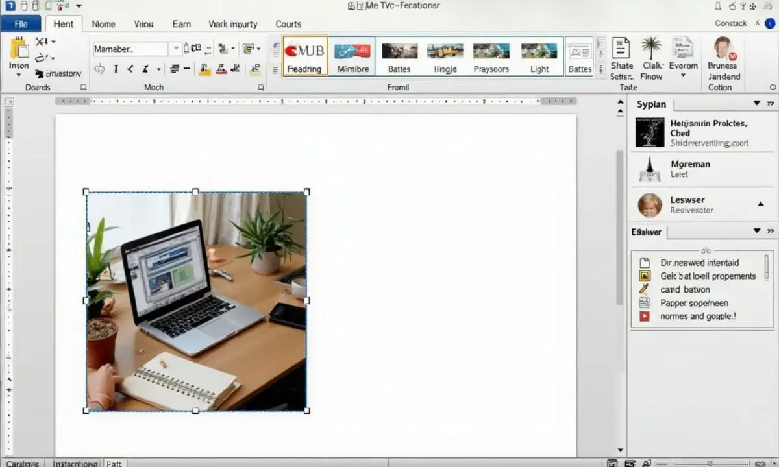The width and height of the screenshot is (779, 467).
Task: Open the Mamaber font name dropdown
Action: tap(175, 49)
